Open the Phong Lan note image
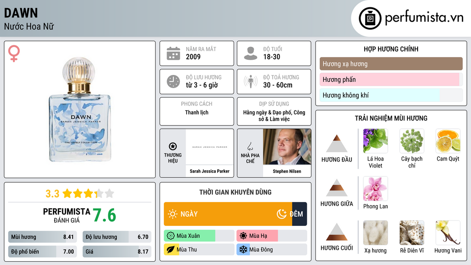The height and width of the screenshot is (265, 471). tap(375, 189)
